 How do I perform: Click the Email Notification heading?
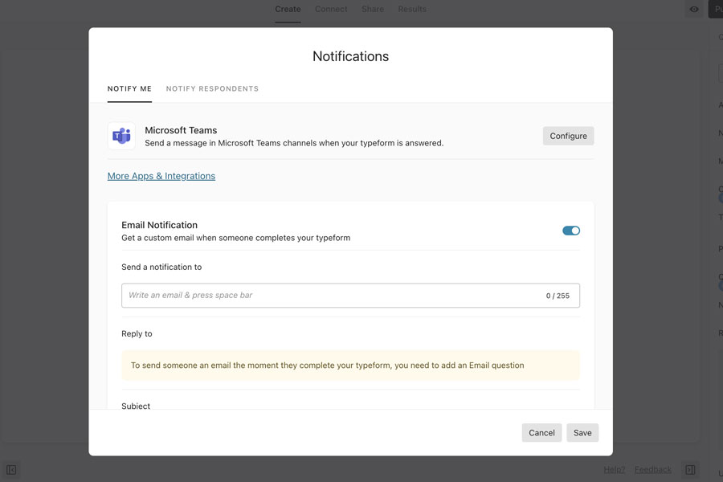(160, 225)
